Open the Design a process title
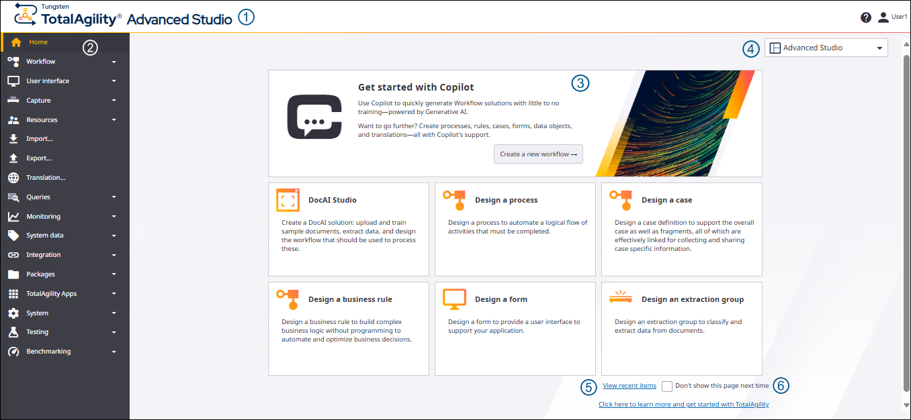The width and height of the screenshot is (911, 420). click(x=506, y=200)
